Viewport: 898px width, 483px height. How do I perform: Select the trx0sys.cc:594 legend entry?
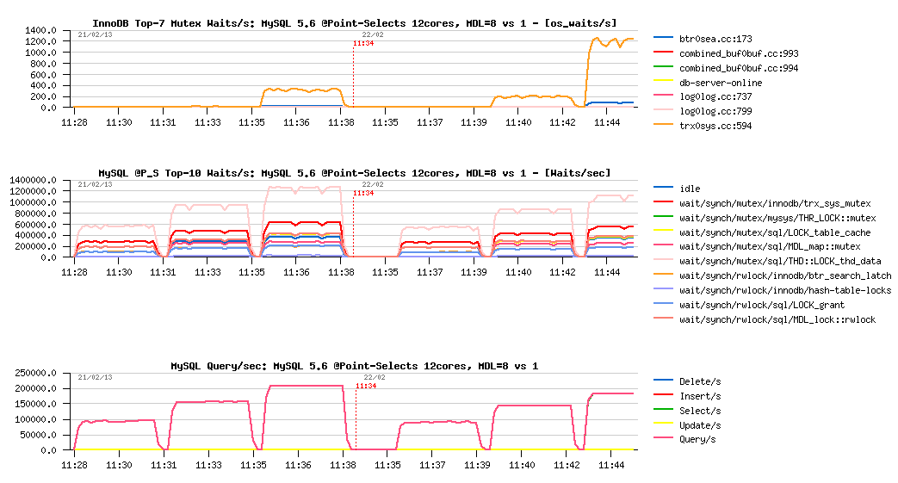tap(715, 126)
